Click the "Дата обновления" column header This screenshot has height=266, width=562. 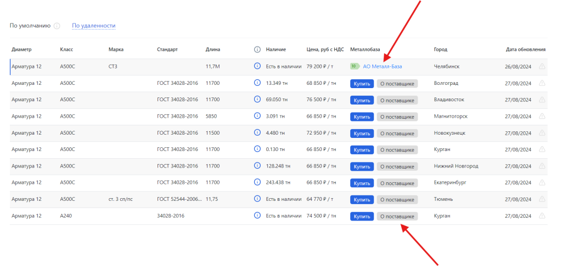click(525, 50)
